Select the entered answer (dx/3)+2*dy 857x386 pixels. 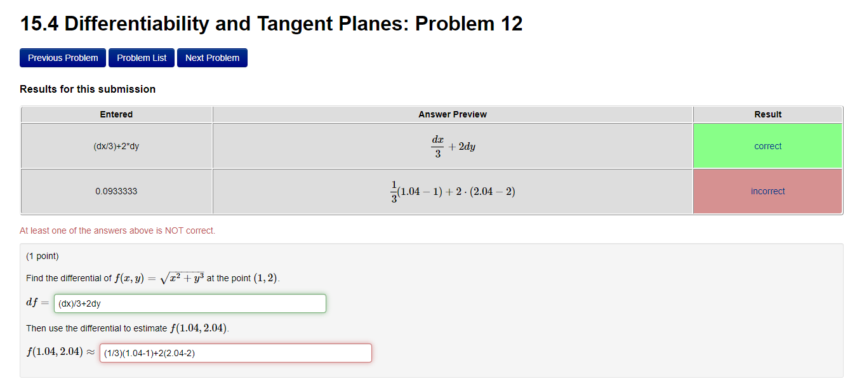coord(116,145)
